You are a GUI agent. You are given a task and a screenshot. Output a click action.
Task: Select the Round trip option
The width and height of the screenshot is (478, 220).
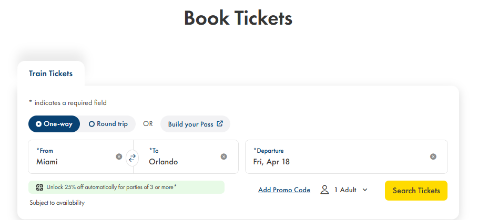point(108,124)
